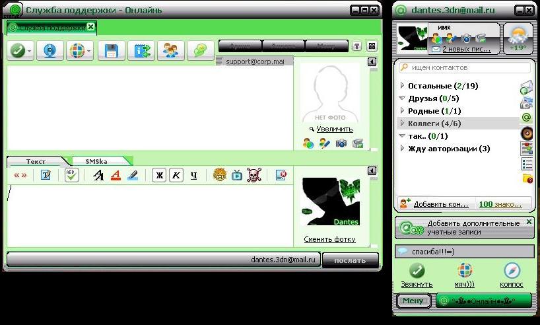Click the camera photo icon under no-photo avatar
Screen dimensions: 540x325
pyautogui.click(x=341, y=143)
